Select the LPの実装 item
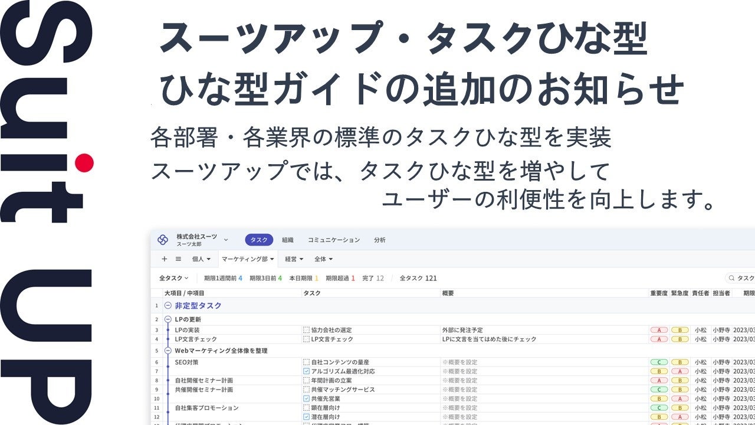This screenshot has width=755, height=425. pyautogui.click(x=187, y=331)
